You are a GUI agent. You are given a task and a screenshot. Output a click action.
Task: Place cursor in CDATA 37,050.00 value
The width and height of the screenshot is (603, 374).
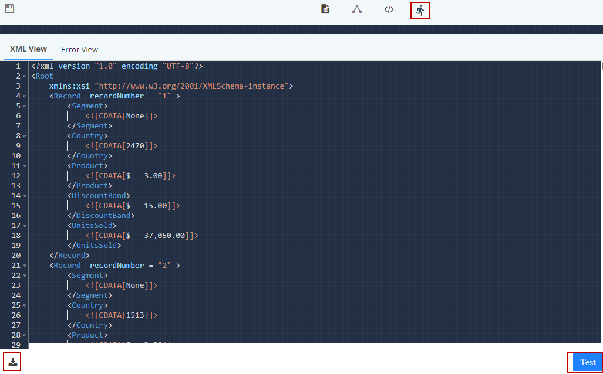tap(164, 236)
